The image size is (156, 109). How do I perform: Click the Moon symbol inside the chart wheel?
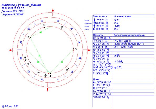pos(44,25)
